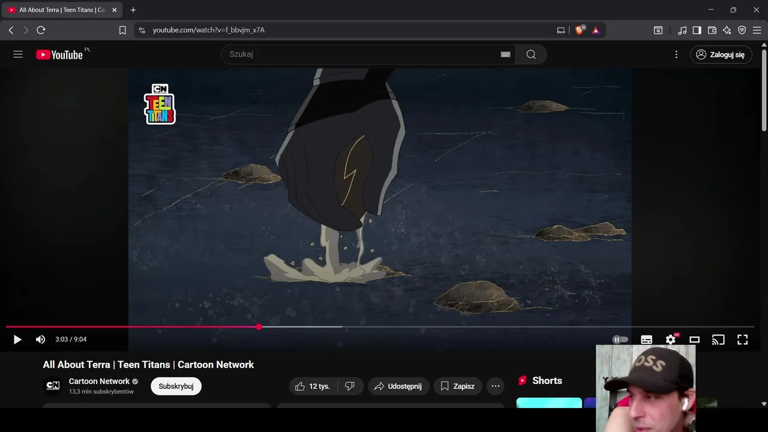Reload the page
The width and height of the screenshot is (768, 432).
[x=41, y=30]
